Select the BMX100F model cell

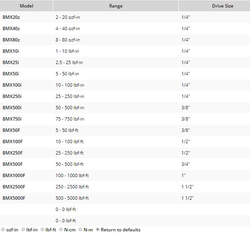(x=12, y=142)
